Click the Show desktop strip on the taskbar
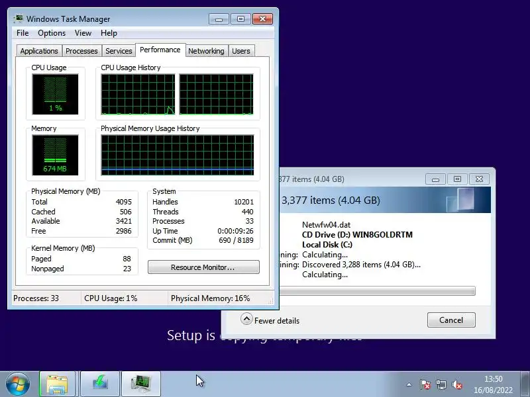530x397 pixels. (525, 384)
